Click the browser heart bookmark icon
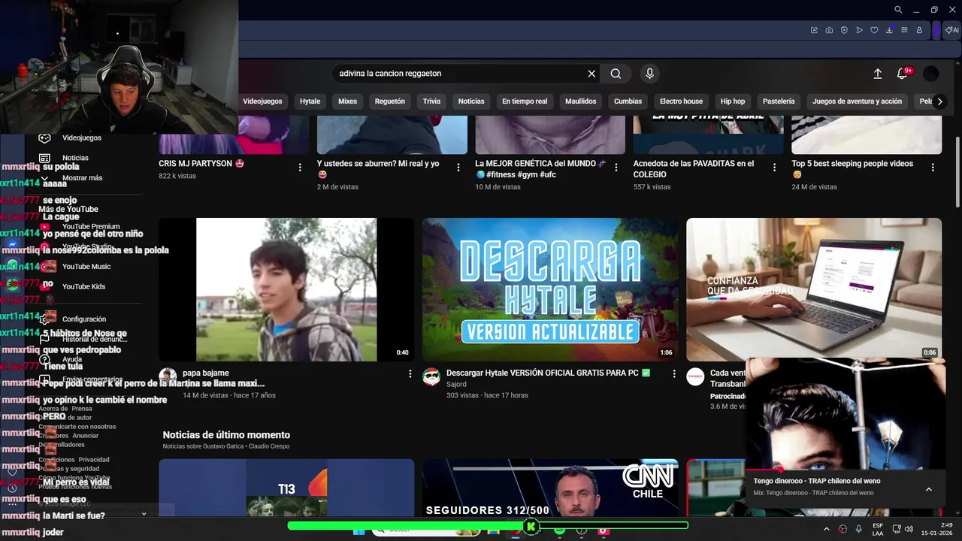 tap(874, 30)
